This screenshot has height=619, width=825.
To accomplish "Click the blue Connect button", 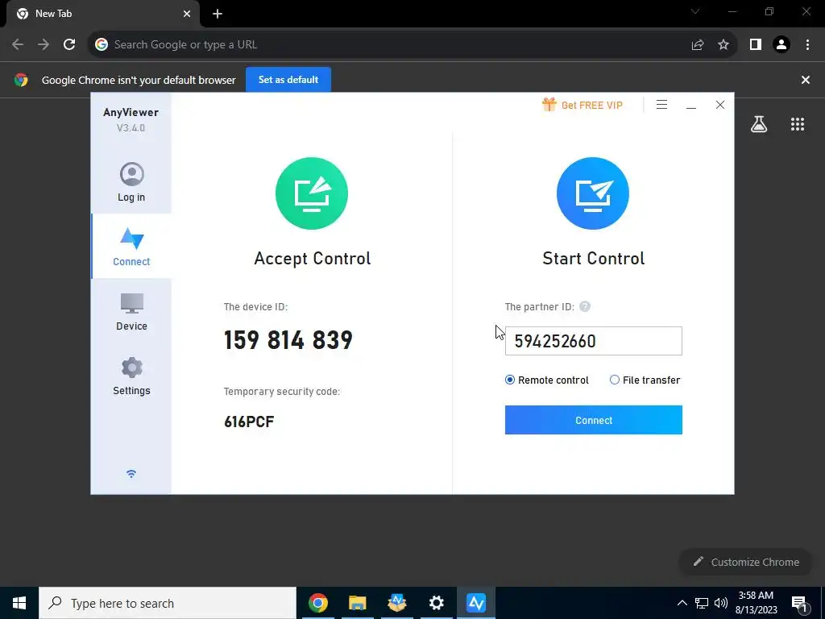I will 594,420.
